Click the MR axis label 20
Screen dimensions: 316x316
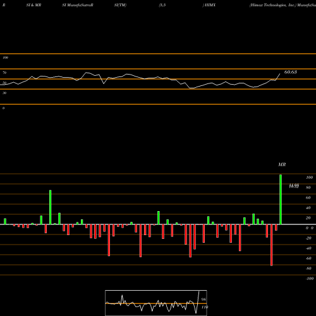(x=308, y=218)
